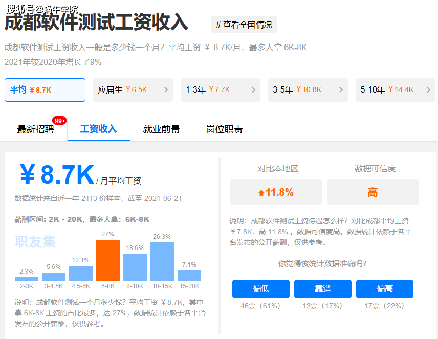438x339 pixels.
Task: Open the 1-3年 ¥7.7K salary card
Action: tap(221, 90)
